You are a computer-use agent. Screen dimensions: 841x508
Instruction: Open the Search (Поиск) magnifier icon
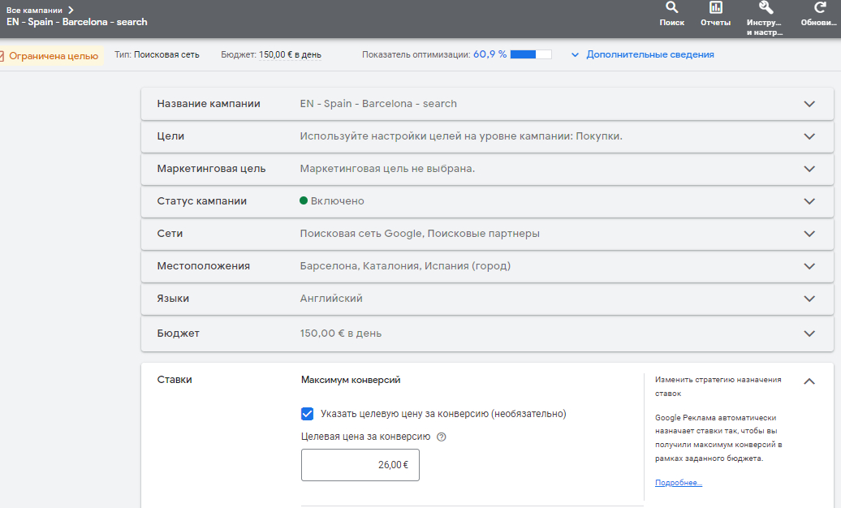point(671,8)
